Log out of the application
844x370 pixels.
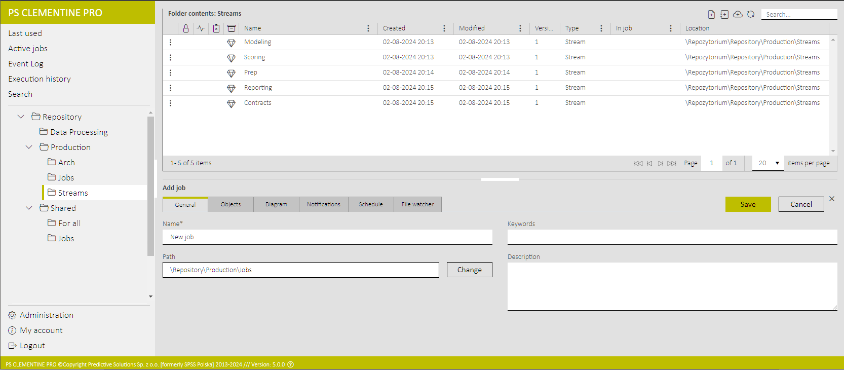point(27,346)
